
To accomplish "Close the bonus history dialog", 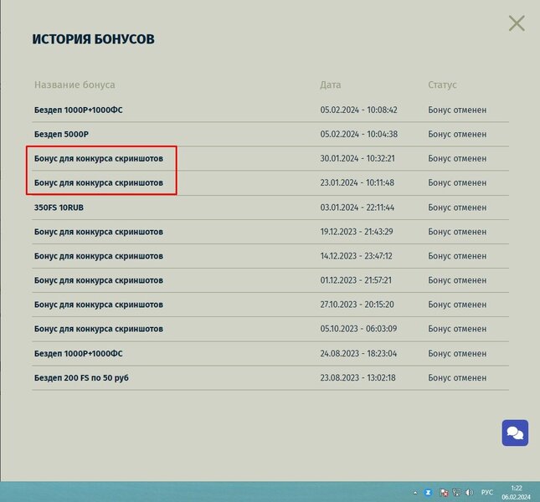I will click(x=517, y=23).
